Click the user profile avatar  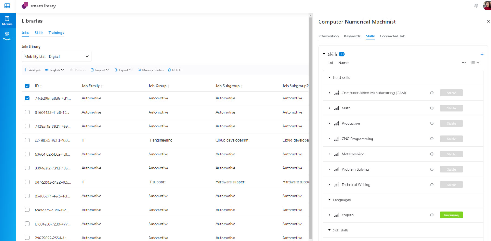click(x=487, y=6)
